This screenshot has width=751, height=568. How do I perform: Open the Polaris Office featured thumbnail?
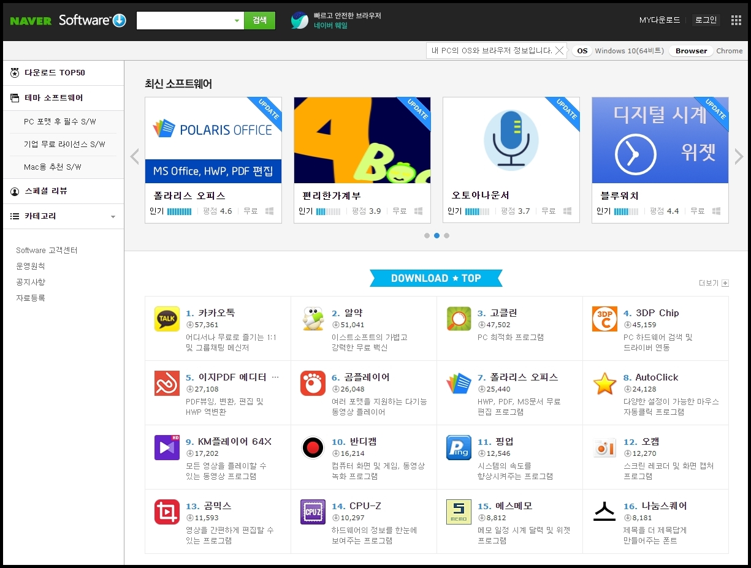coord(213,140)
